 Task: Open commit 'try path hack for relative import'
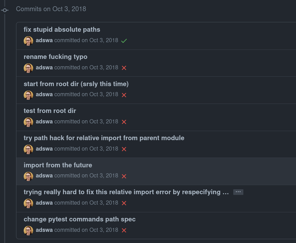(x=104, y=138)
